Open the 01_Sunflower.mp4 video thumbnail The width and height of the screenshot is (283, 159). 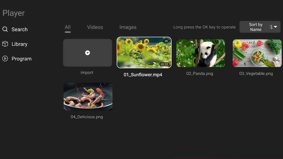[144, 53]
